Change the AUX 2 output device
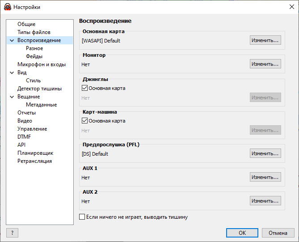 click(x=265, y=200)
